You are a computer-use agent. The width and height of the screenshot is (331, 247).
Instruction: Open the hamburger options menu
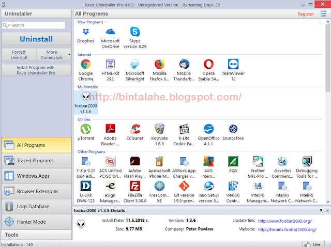(x=323, y=14)
